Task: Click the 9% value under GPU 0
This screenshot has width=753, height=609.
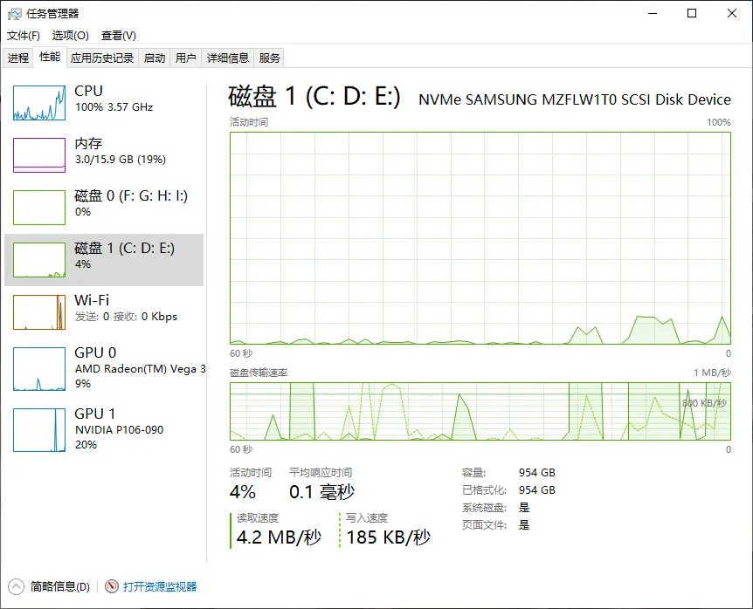Action: coord(83,384)
